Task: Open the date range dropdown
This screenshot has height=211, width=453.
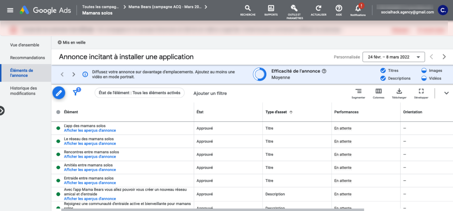Action: point(393,57)
